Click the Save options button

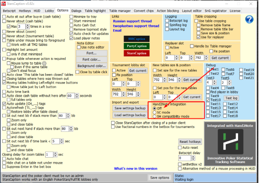coord(160,178)
